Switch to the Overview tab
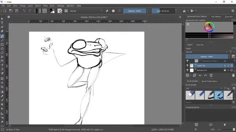 [x=229, y=16]
